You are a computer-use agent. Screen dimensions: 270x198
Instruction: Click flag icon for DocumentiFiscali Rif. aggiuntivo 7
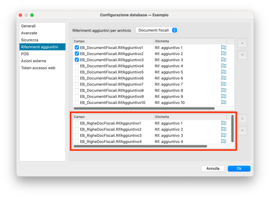(224, 84)
